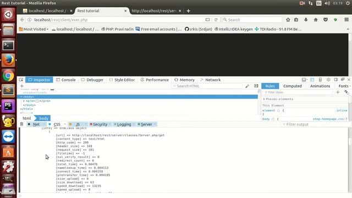Bookmark this page with the star icon

288,20
